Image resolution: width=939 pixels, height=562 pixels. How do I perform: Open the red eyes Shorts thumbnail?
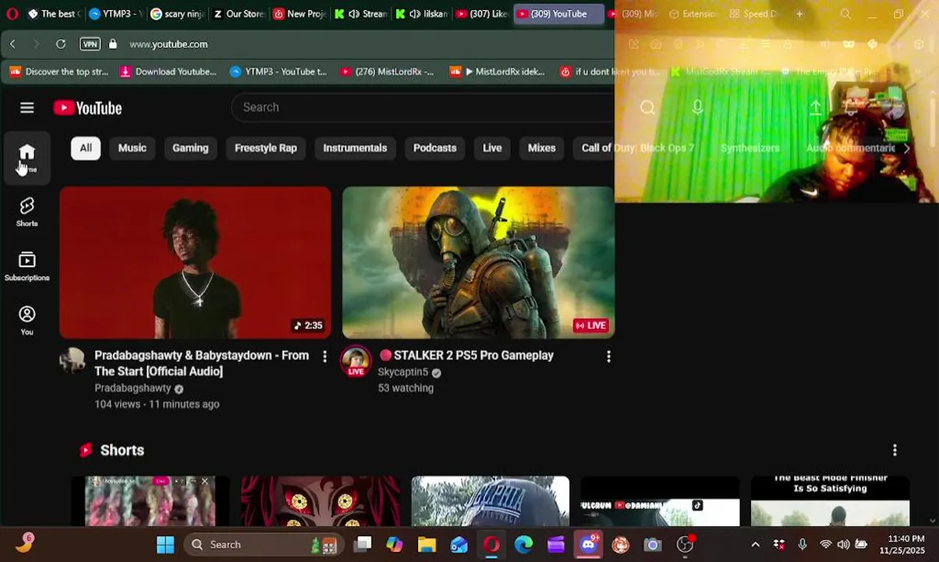(320, 501)
